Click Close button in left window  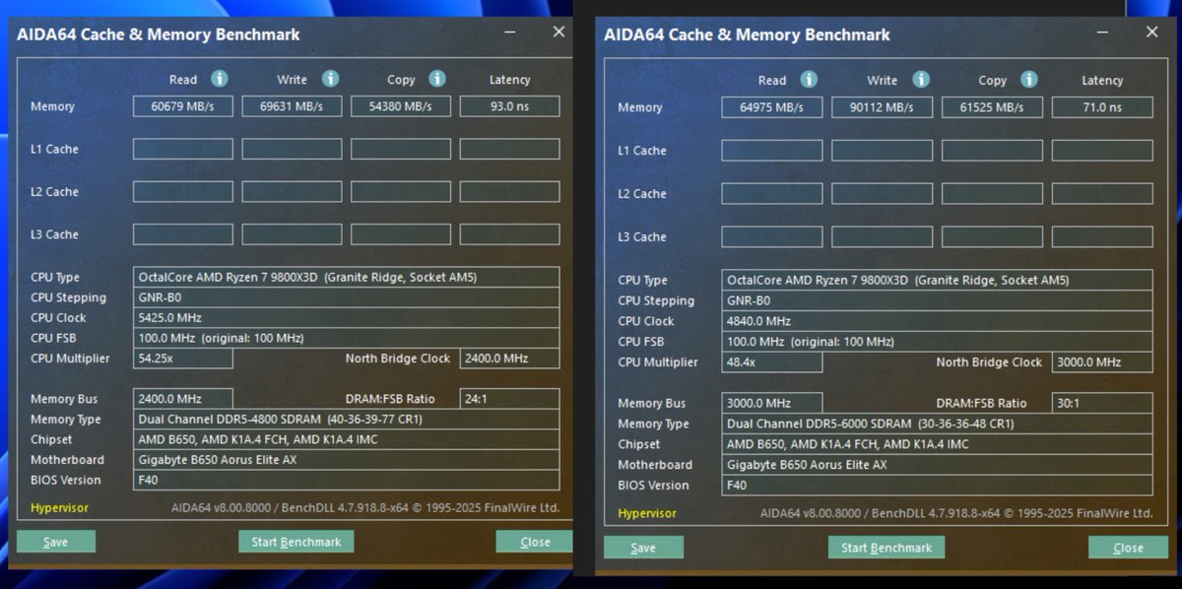point(534,542)
